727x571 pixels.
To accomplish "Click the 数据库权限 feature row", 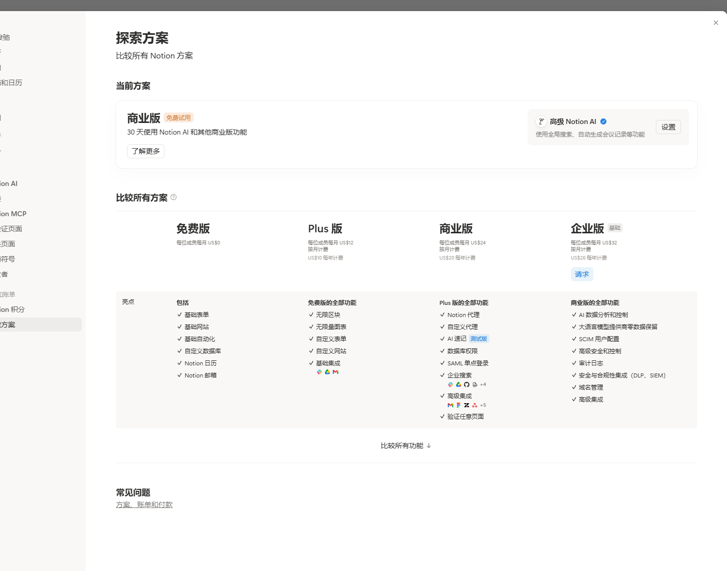I will click(459, 351).
